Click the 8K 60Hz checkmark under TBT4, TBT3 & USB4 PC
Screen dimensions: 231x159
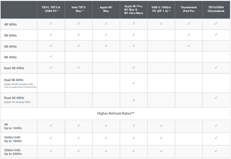[51, 56]
